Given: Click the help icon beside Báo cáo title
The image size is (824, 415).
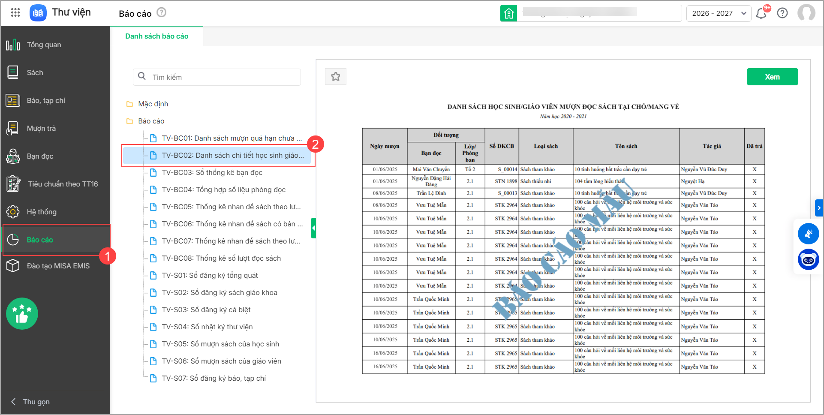Looking at the screenshot, I should (x=161, y=12).
